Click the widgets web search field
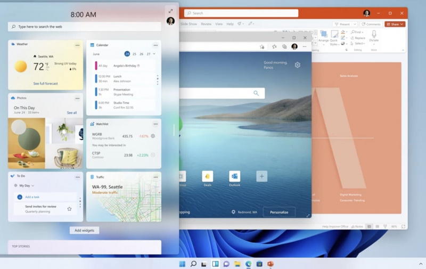 click(x=85, y=26)
